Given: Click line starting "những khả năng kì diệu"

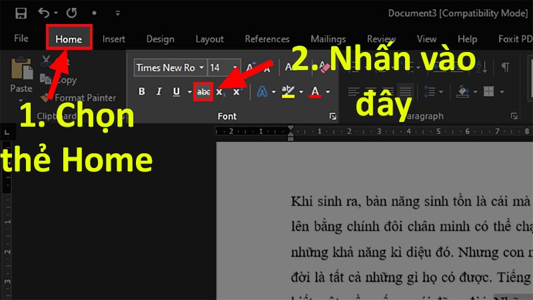Looking at the screenshot, I should click(x=412, y=253).
